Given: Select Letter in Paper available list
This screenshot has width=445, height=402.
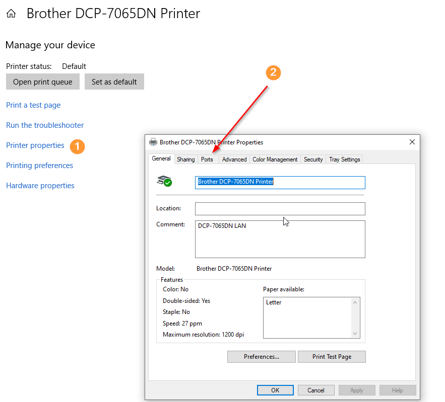Looking at the screenshot, I should tap(274, 302).
